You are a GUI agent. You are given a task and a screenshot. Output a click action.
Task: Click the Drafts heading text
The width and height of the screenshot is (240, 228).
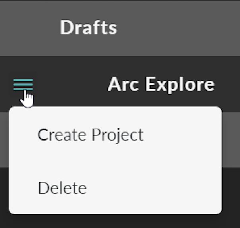(x=89, y=28)
